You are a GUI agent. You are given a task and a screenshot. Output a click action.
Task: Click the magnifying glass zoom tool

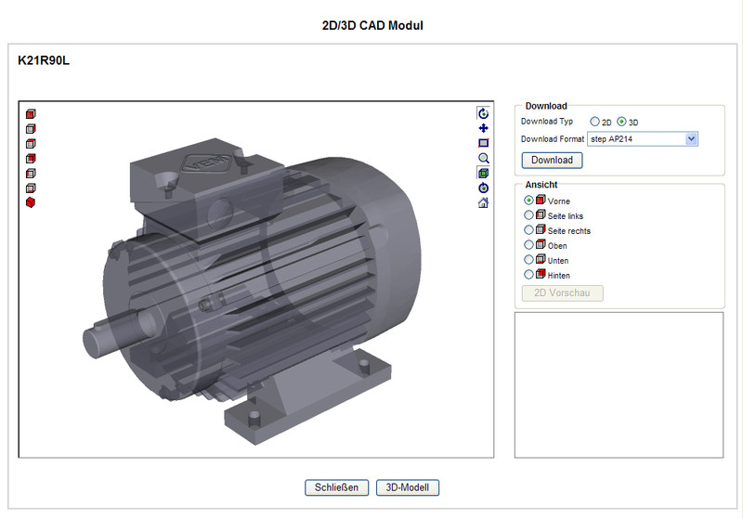(x=483, y=158)
